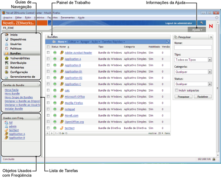The image size is (221, 178).
Task: Open Editar in the browser menu bar
Action: pyautogui.click(x=18, y=18)
